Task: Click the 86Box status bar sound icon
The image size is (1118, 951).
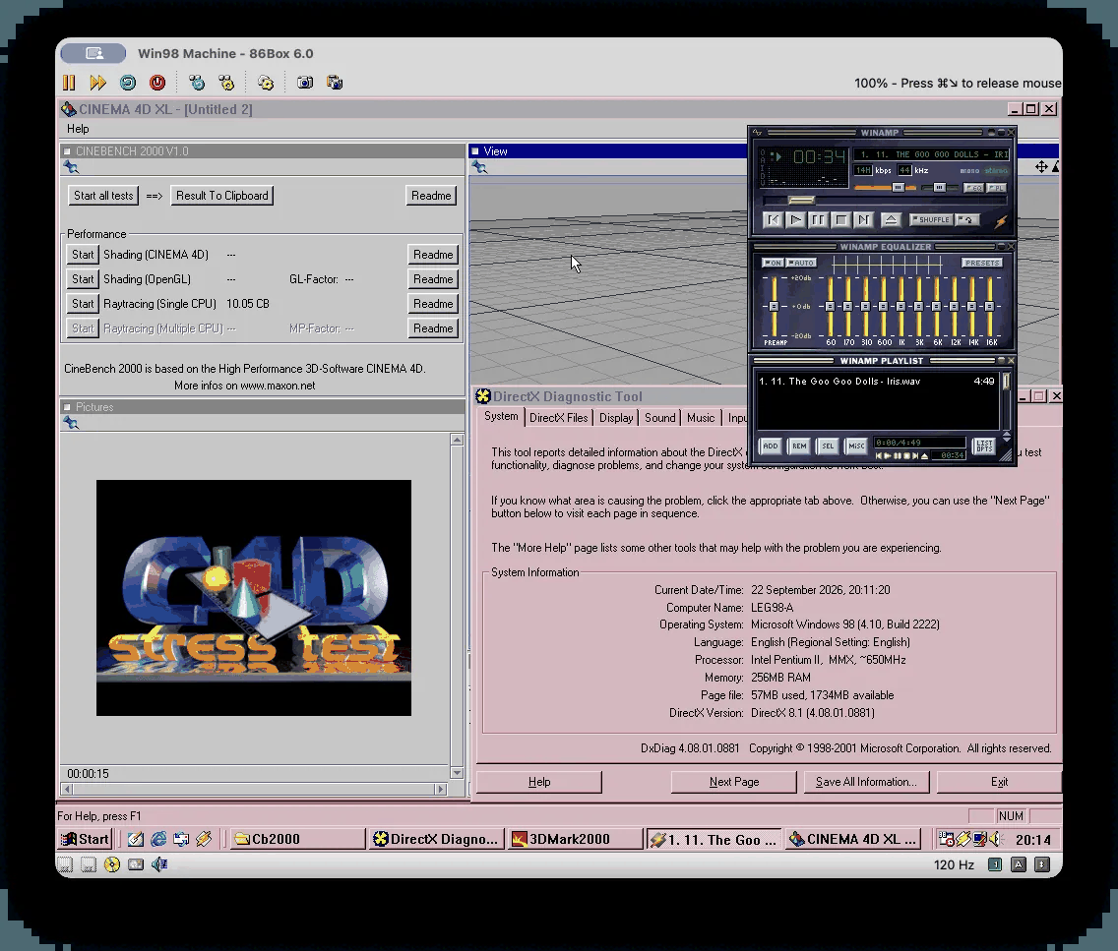Action: (x=159, y=864)
